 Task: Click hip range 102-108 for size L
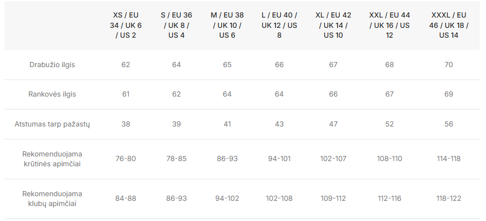coord(279,198)
